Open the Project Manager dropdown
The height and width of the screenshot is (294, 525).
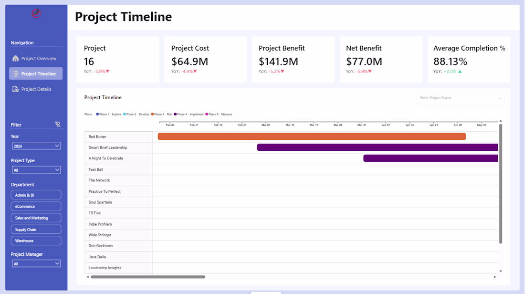pyautogui.click(x=36, y=263)
